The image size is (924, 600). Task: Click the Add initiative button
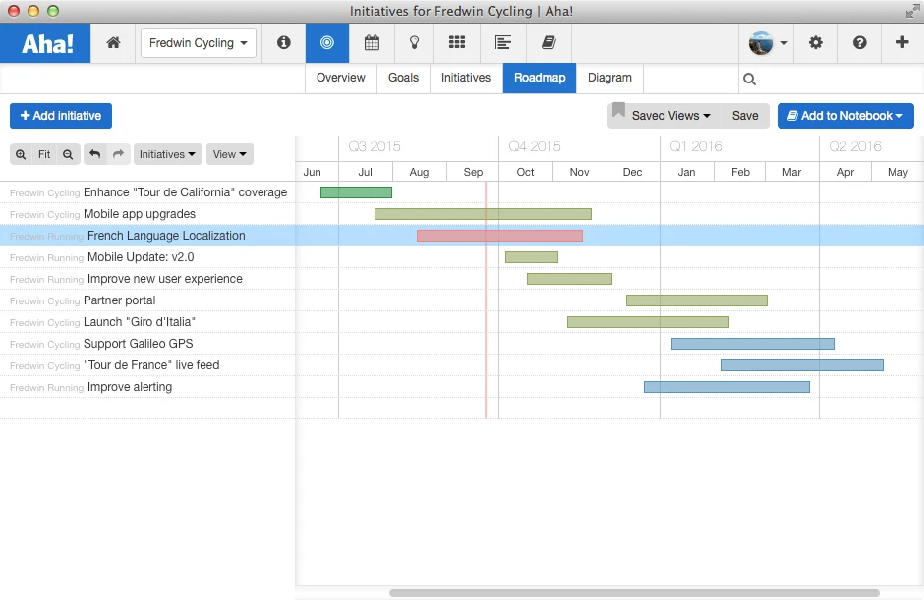point(61,116)
